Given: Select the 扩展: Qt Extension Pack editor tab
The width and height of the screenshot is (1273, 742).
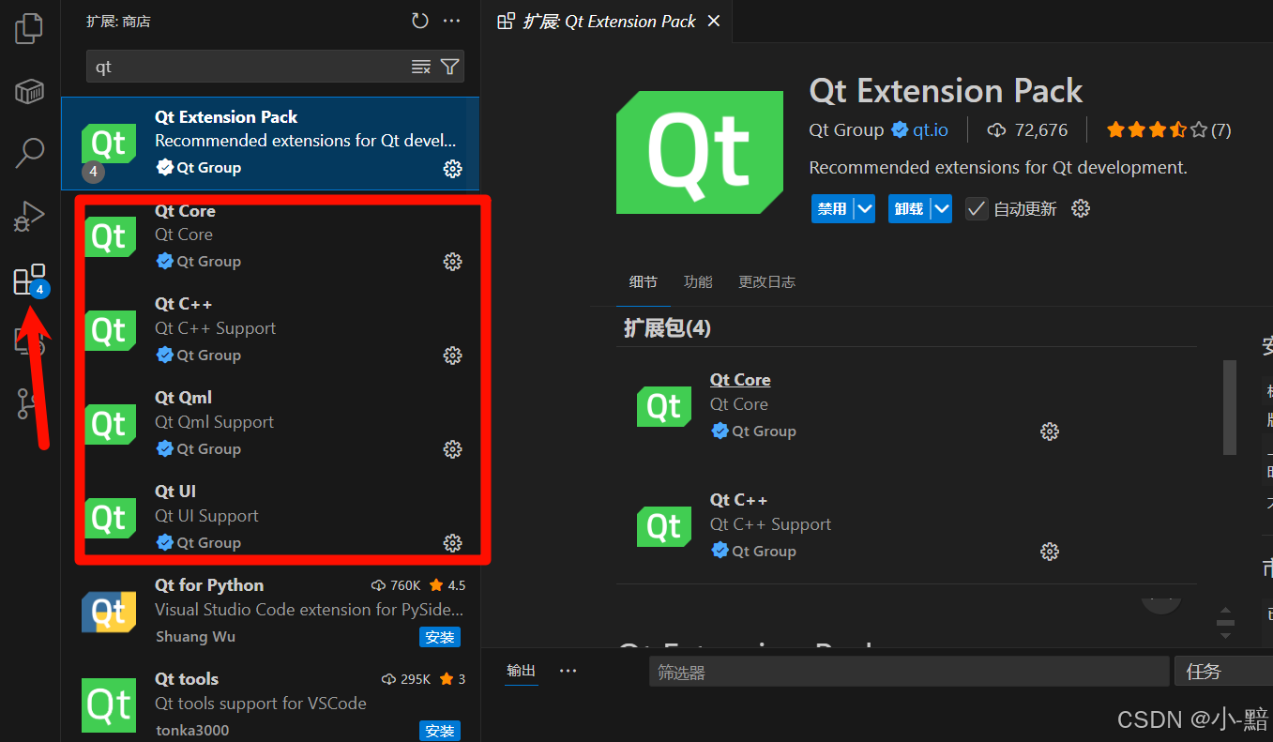Looking at the screenshot, I should [609, 21].
